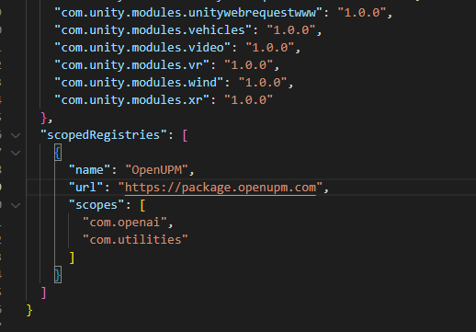Collapse the scopedRegistries array fold chevron
The image size is (476, 332).
pos(16,135)
